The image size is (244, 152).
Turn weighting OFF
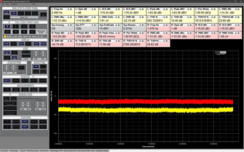click(36, 66)
